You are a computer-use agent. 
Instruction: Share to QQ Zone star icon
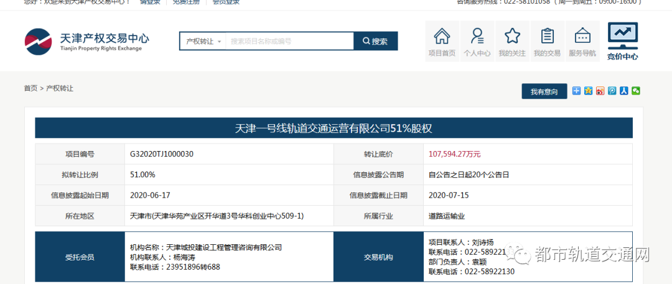(x=589, y=91)
